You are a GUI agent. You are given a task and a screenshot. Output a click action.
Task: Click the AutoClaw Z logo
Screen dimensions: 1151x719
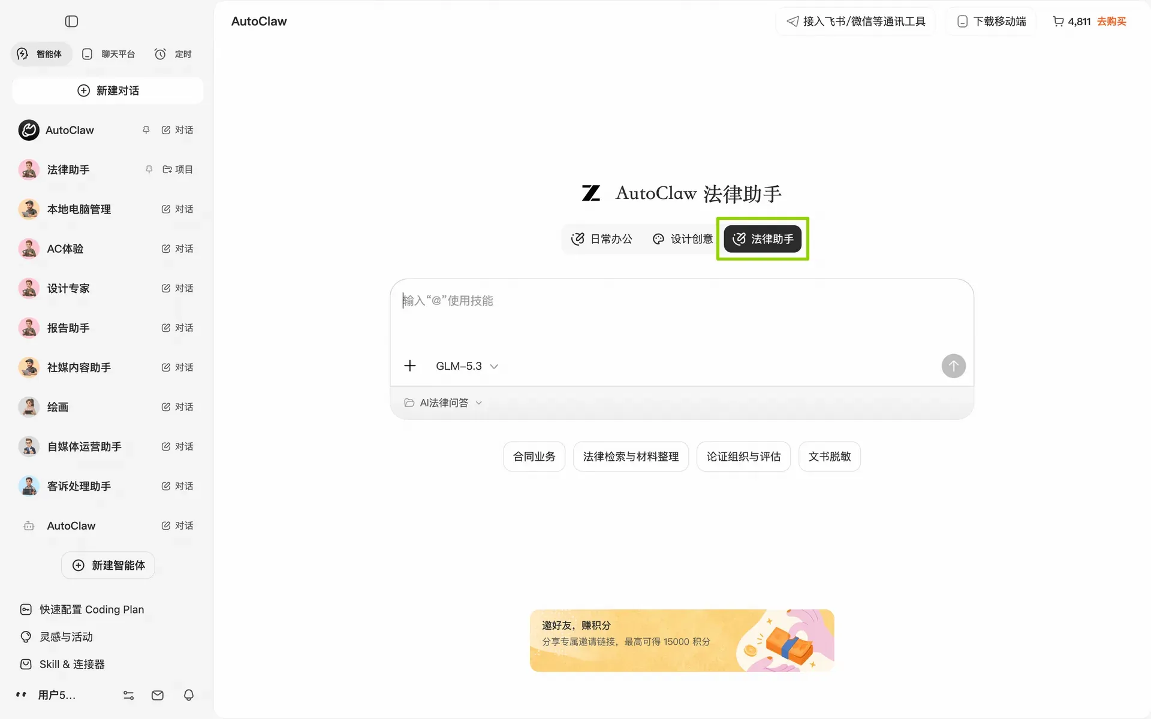click(x=591, y=193)
